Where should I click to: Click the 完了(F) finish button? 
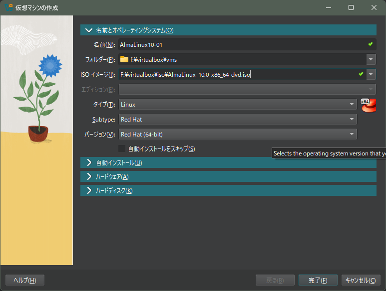pyautogui.click(x=318, y=280)
